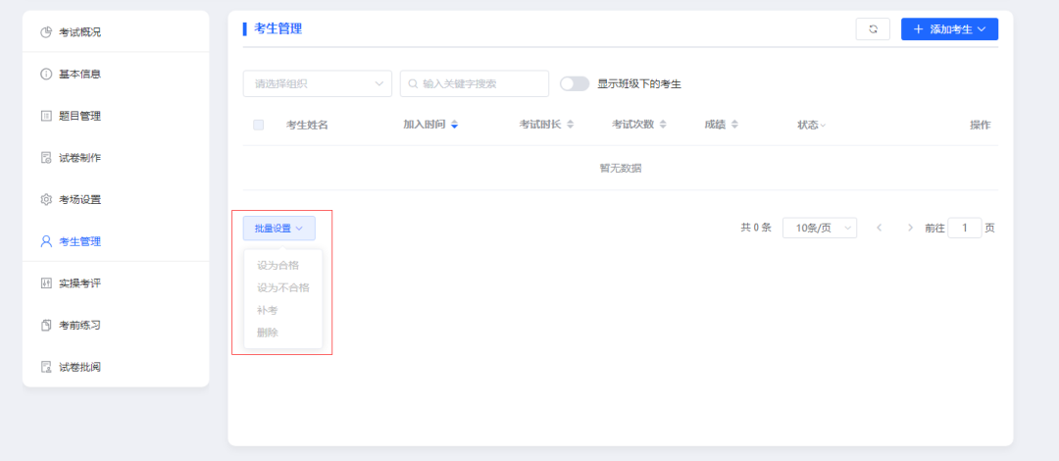Viewport: 1059px width, 461px height.
Task: Click the refresh icon button
Action: coord(873,29)
